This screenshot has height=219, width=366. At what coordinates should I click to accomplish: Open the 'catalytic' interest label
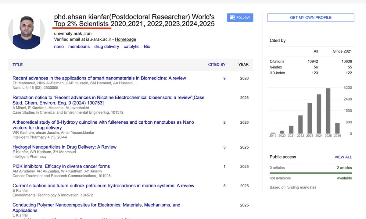coord(131,46)
